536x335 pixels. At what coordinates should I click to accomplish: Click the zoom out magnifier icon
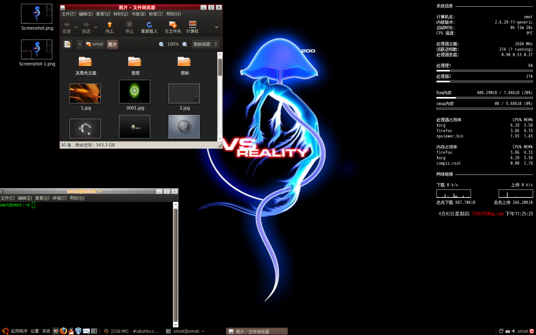point(161,44)
